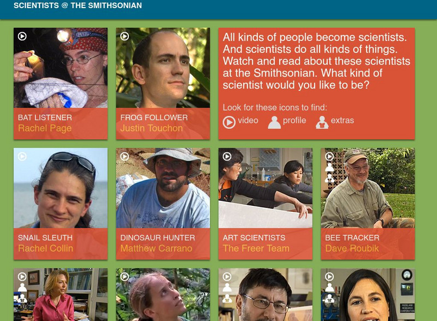The image size is (437, 321).
Task: Click the video icon on Dave Roubik card
Action: pos(329,156)
